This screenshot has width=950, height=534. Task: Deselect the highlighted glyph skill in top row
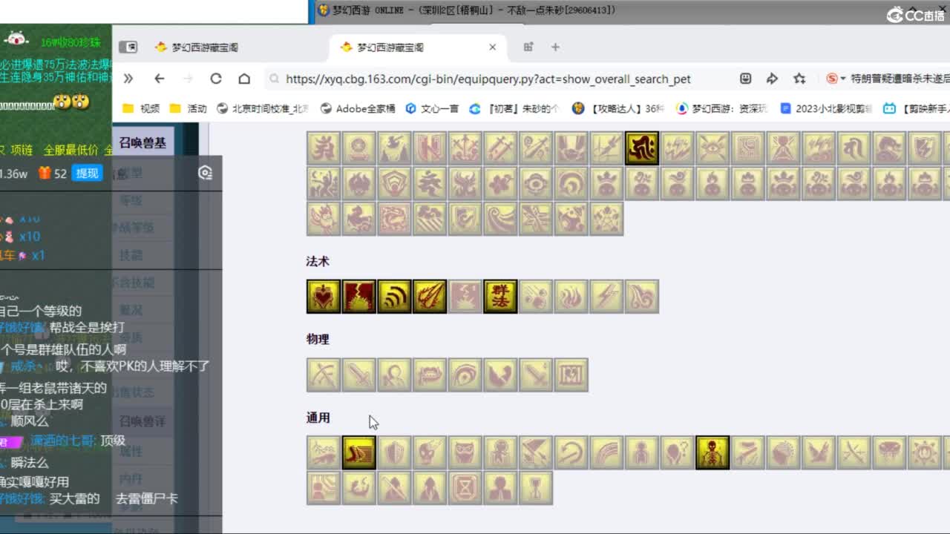[642, 148]
